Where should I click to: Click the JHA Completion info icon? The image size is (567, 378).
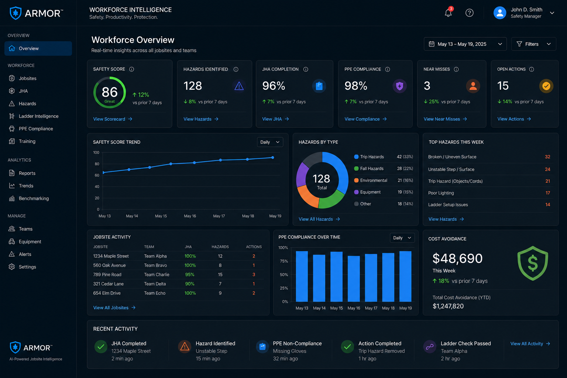[x=306, y=69]
